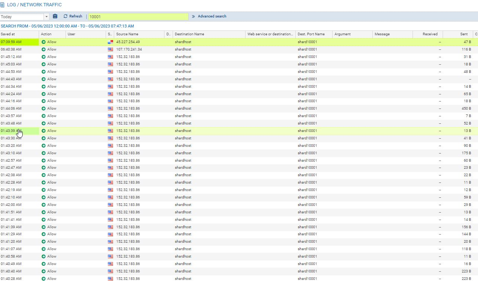Image resolution: width=478 pixels, height=281 pixels.
Task: Open the calendar icon next to Today
Action: pyautogui.click(x=55, y=16)
